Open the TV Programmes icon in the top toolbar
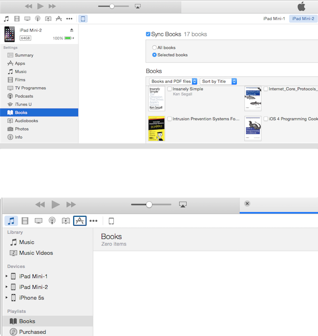Screen dimensions: 318x336 27,18
